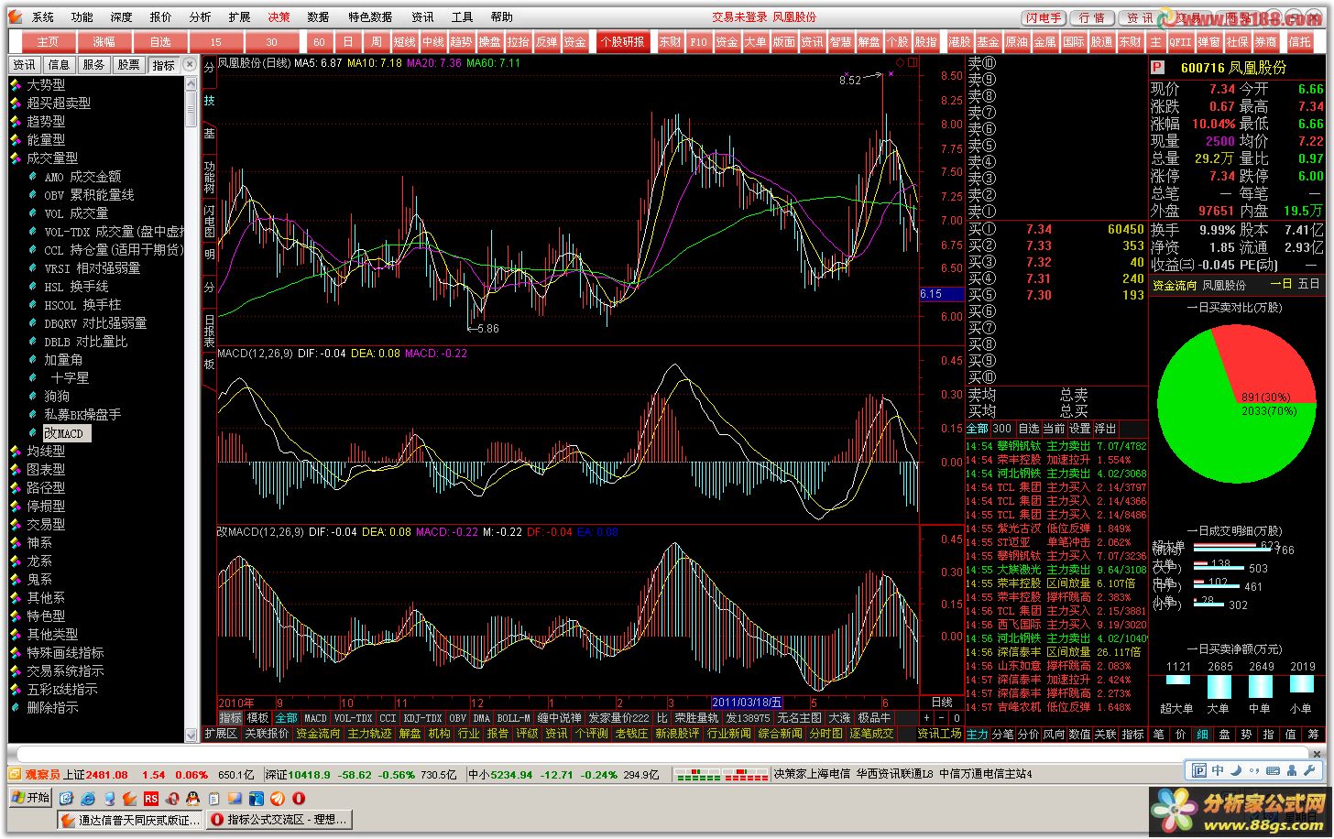Click 超大单 bar in 一日买卖净额
This screenshot has height=839, width=1334.
[1177, 680]
